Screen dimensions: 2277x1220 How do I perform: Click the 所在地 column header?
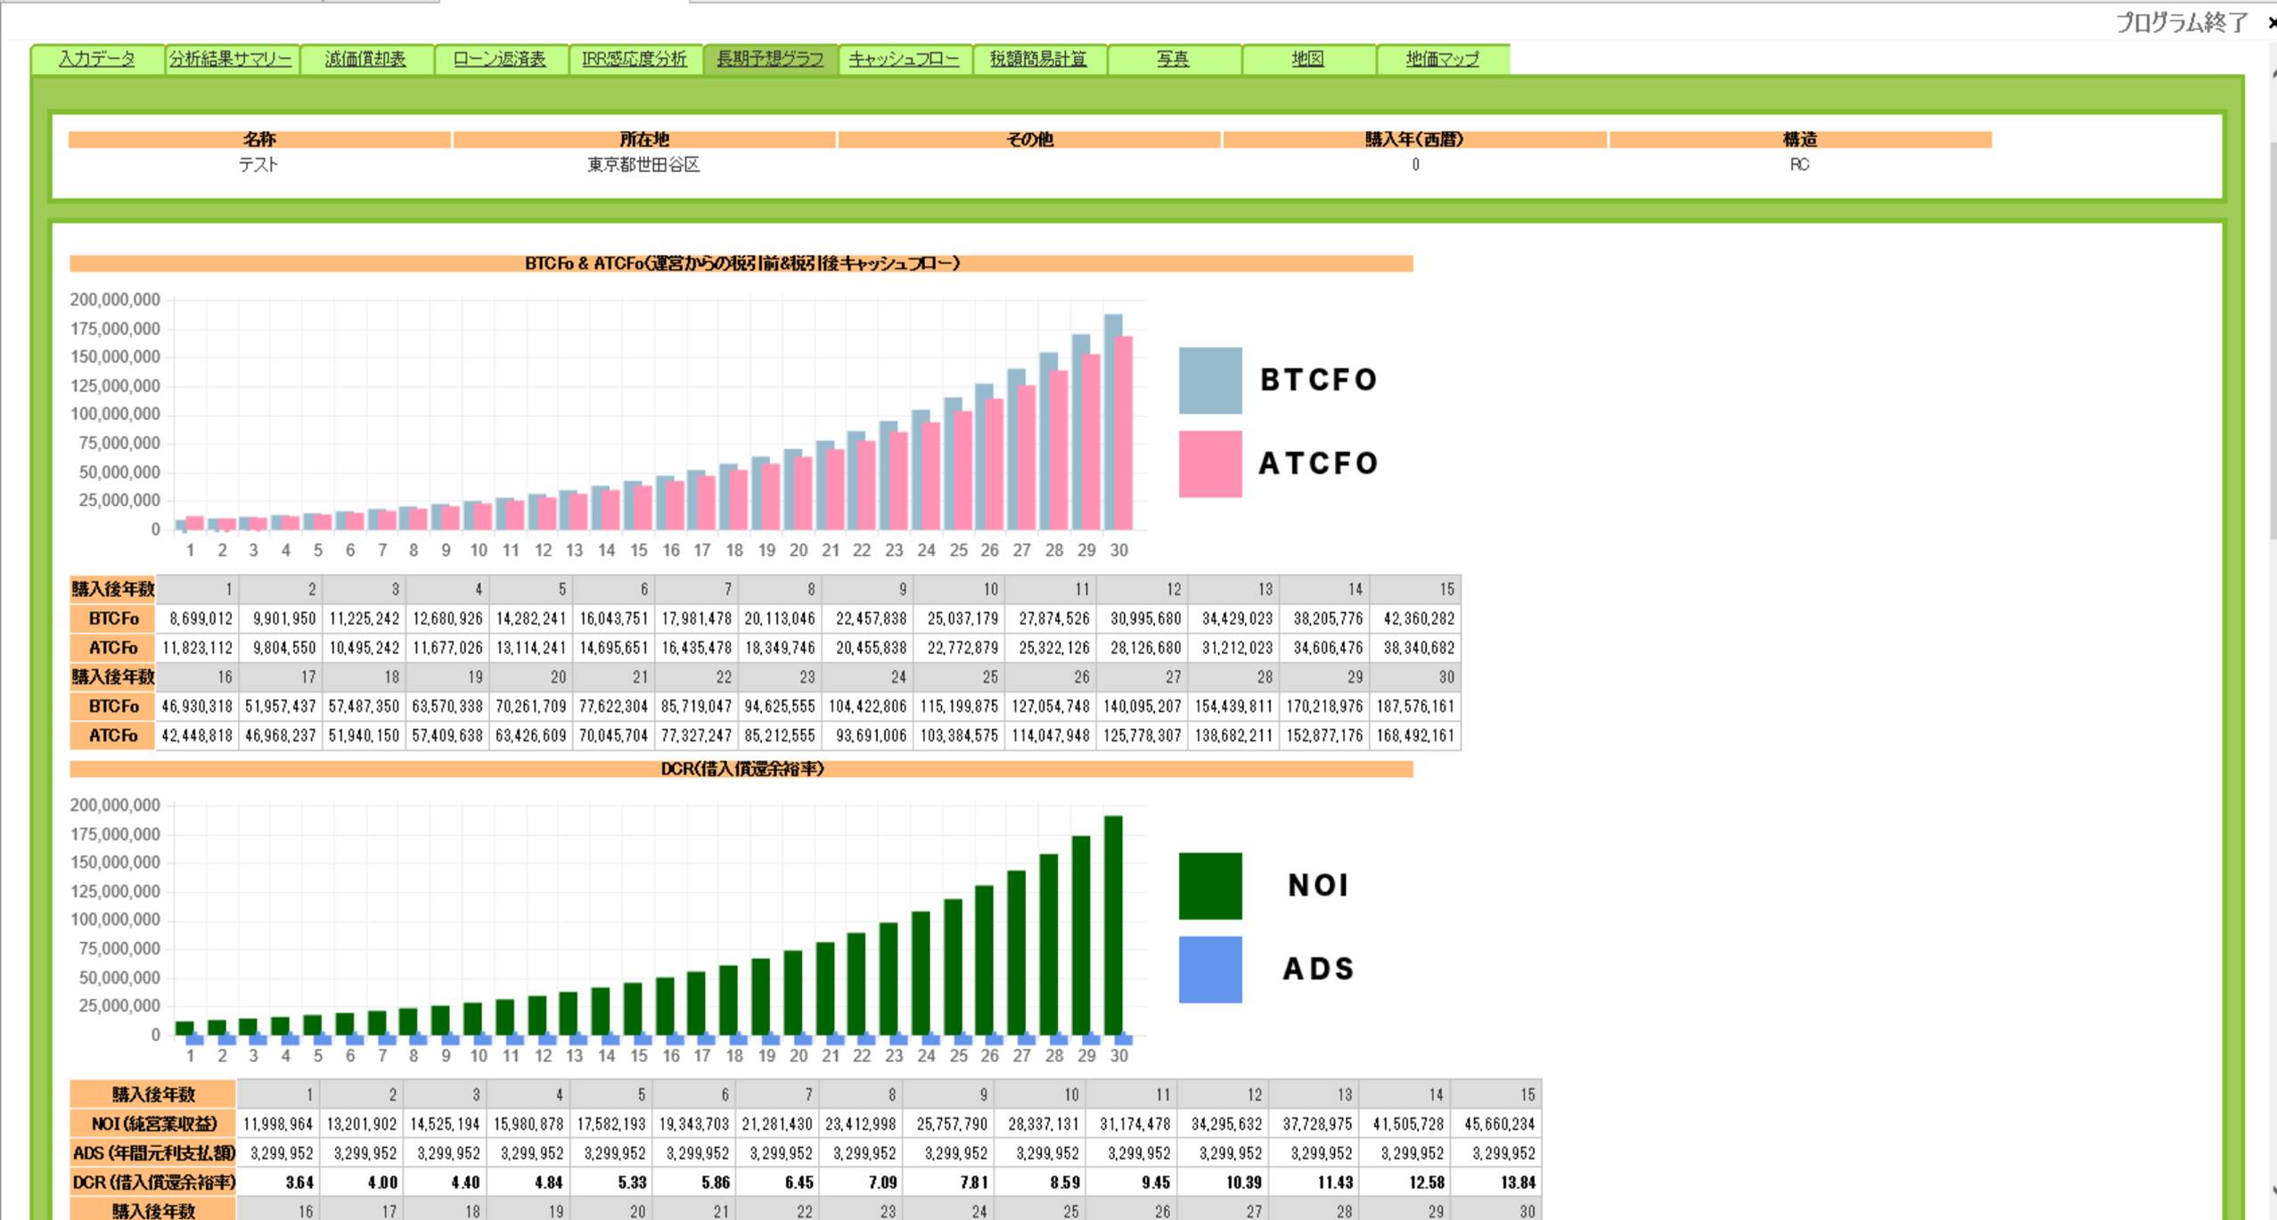(644, 139)
